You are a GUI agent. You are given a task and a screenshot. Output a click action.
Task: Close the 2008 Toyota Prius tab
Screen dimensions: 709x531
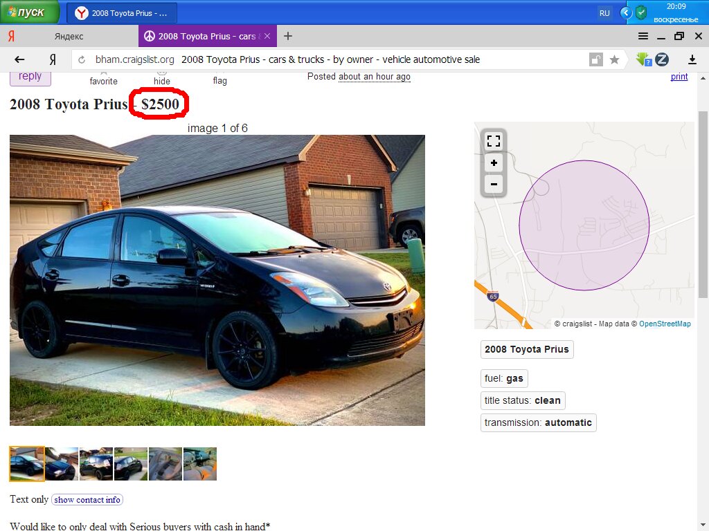[267, 36]
